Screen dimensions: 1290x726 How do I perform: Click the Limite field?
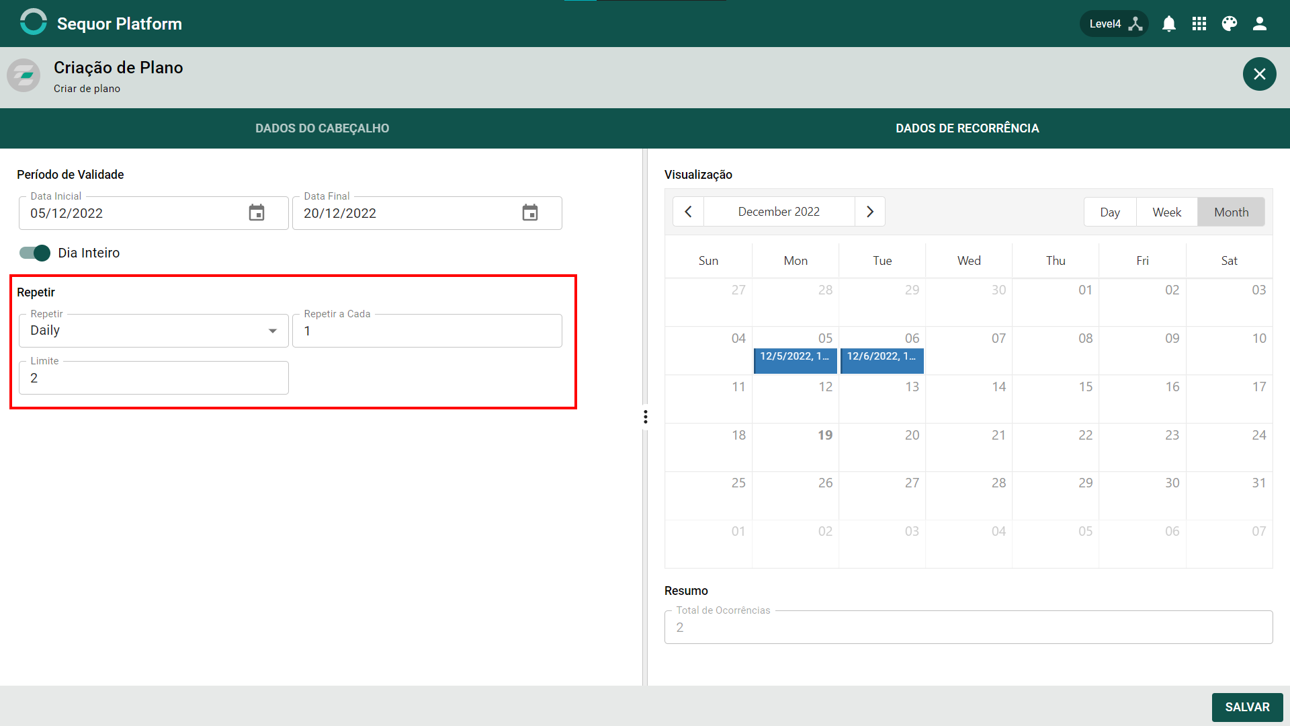[154, 378]
